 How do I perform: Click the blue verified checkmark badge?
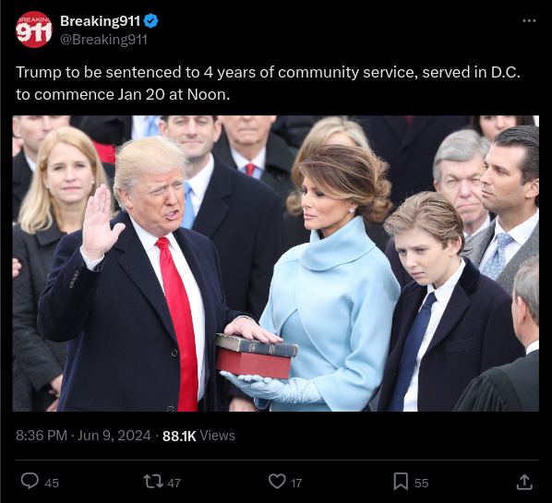tap(151, 21)
